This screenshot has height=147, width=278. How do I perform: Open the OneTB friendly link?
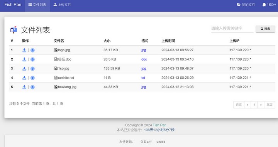[x=161, y=142]
